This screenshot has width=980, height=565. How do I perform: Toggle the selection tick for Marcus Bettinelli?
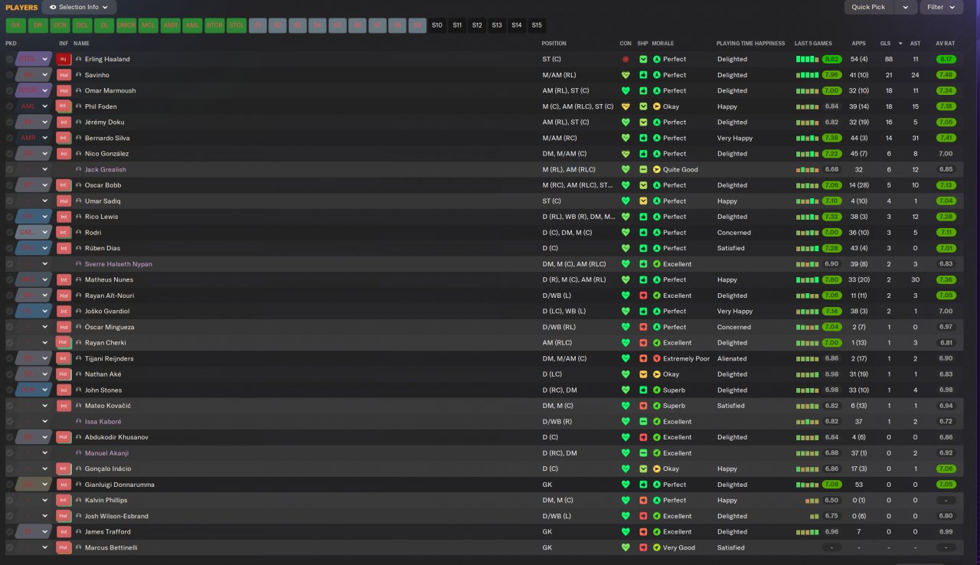[9, 547]
